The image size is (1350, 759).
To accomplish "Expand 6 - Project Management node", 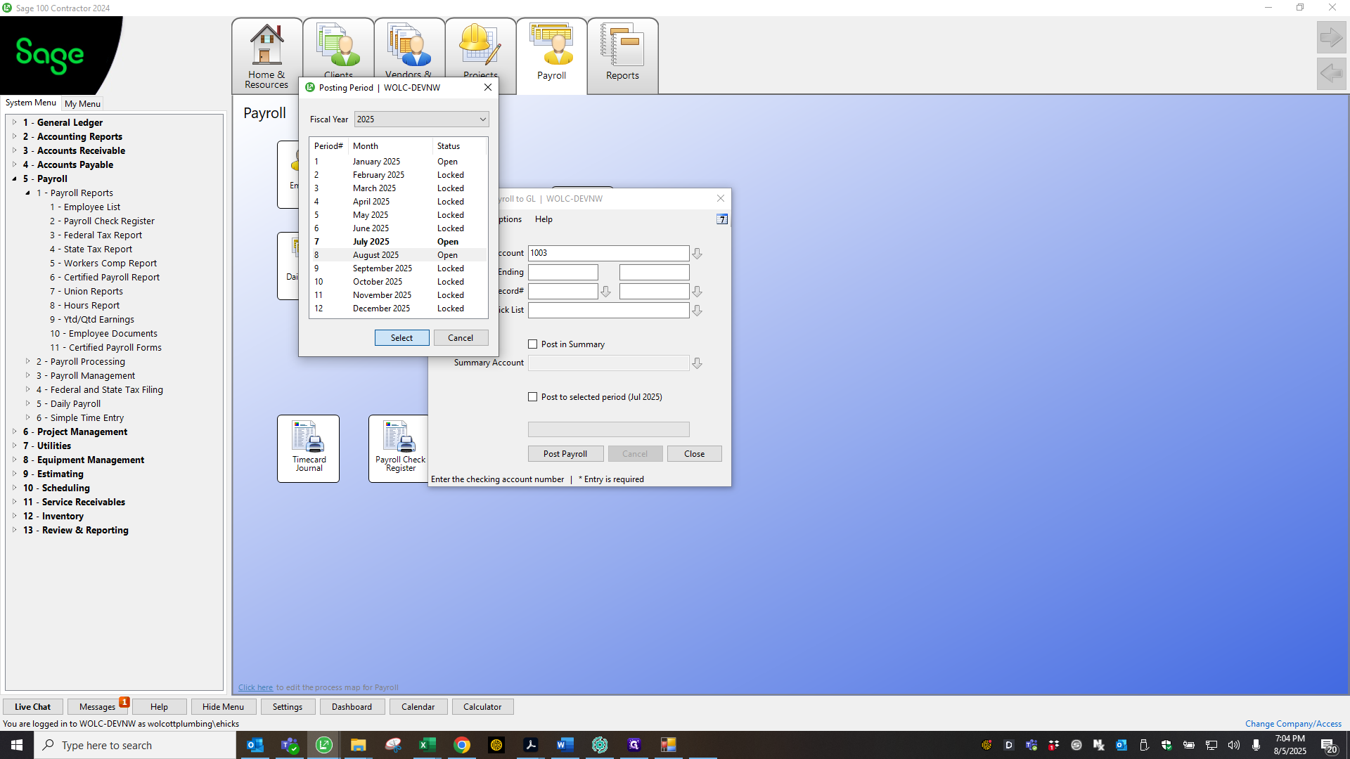I will click(x=14, y=432).
